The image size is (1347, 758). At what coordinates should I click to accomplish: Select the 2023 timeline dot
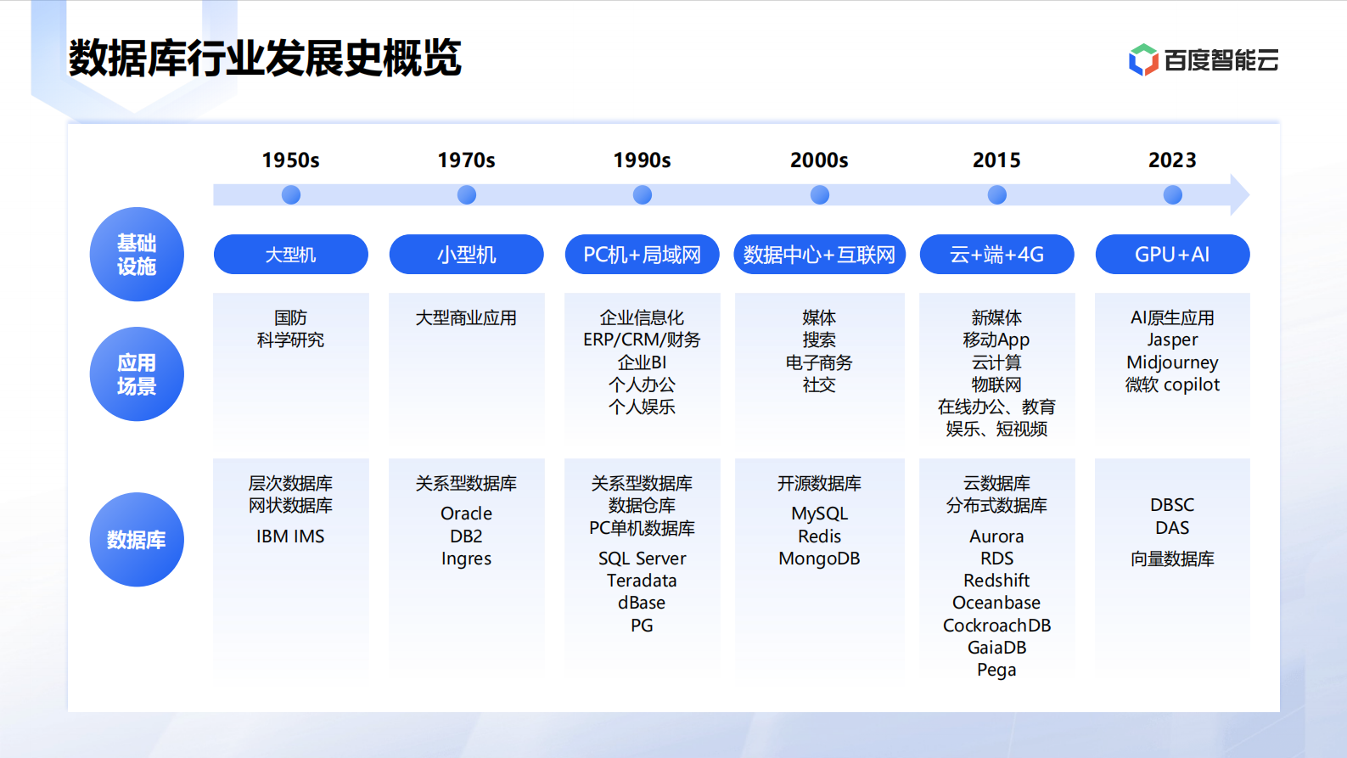pyautogui.click(x=1173, y=195)
